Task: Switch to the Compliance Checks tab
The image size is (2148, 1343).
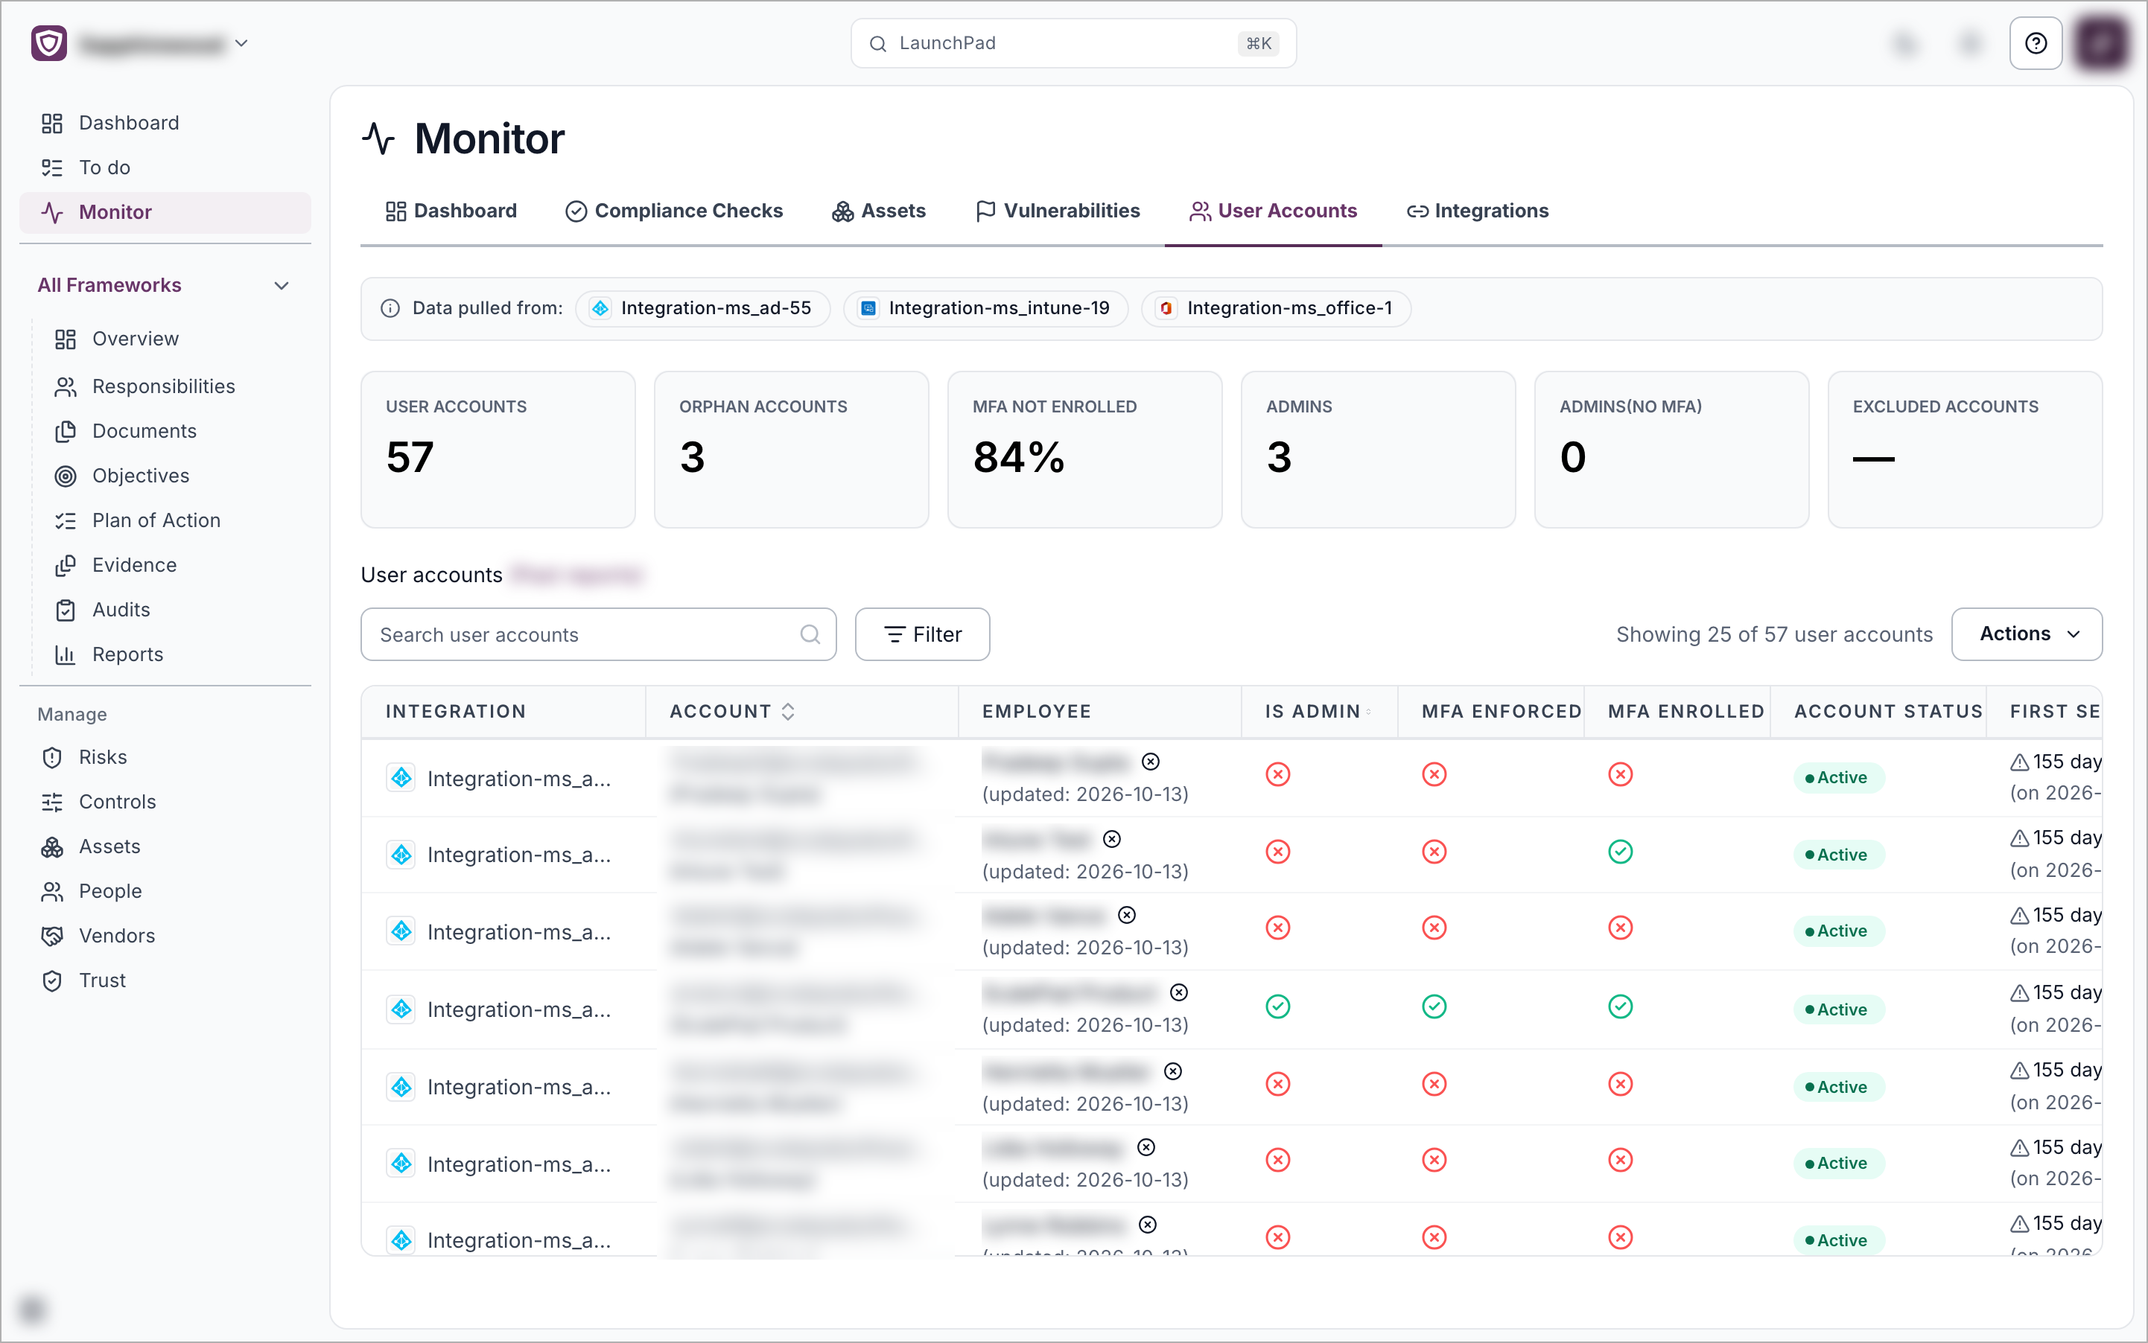Action: [x=675, y=211]
